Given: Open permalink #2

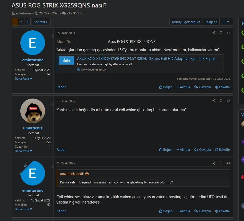Looking at the screenshot, I should click(228, 101).
